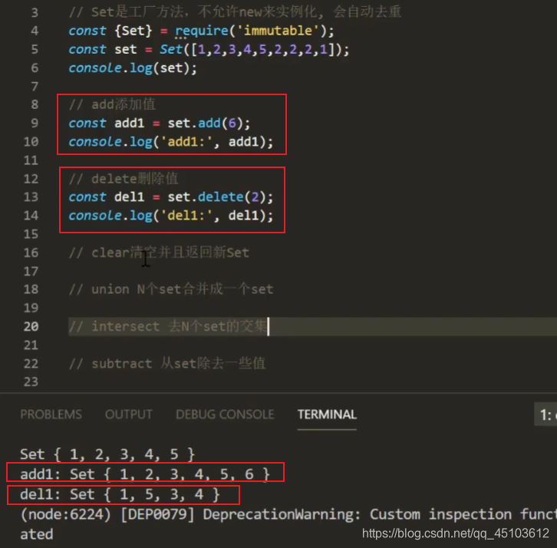This screenshot has width=557, height=548.
Task: Click the subtract comment on line 22
Action: click(167, 363)
